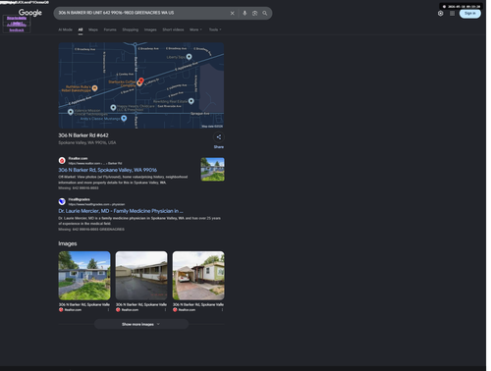This screenshot has height=371, width=491.
Task: Click the 'Images' section heading
Action: coord(68,243)
